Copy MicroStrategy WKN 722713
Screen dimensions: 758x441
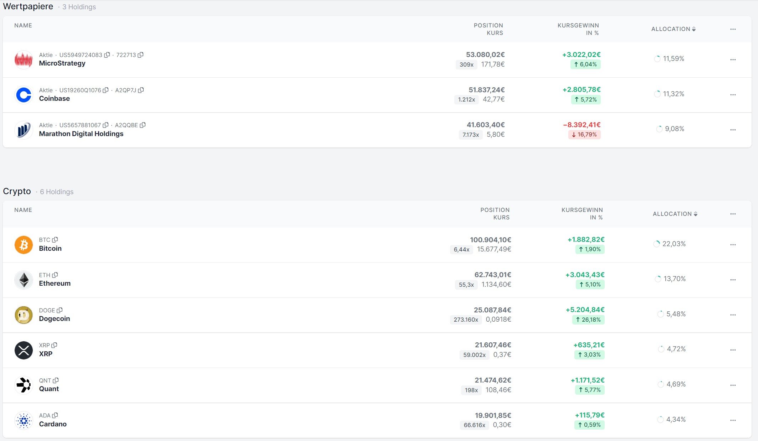[x=140, y=55]
